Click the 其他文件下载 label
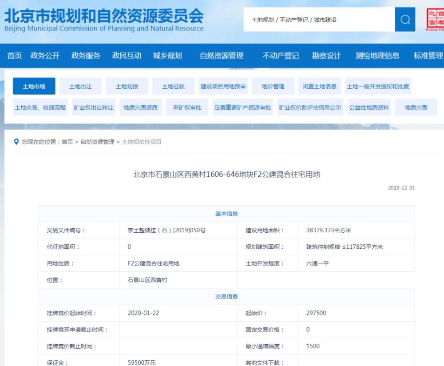The width and height of the screenshot is (444, 366). (x=265, y=362)
